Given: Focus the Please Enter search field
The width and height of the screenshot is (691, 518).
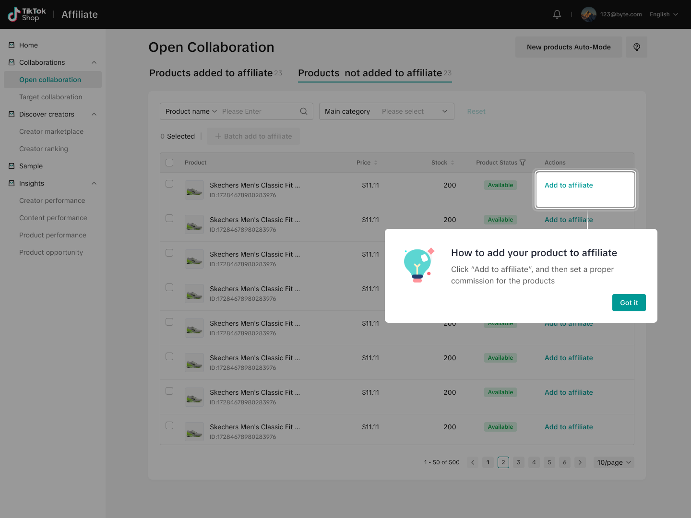Looking at the screenshot, I should (x=259, y=111).
